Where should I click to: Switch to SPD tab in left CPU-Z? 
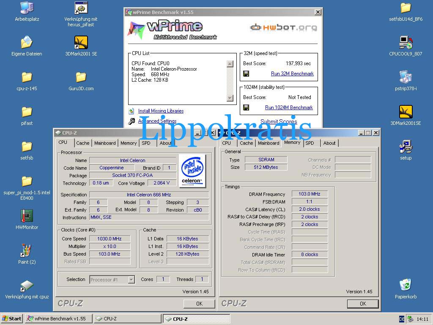click(x=146, y=143)
